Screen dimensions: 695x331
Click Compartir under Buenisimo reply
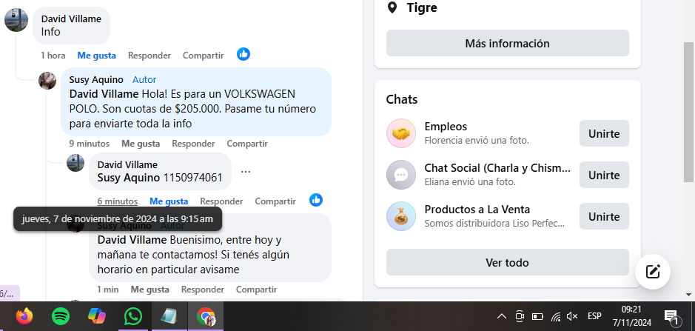tap(257, 290)
